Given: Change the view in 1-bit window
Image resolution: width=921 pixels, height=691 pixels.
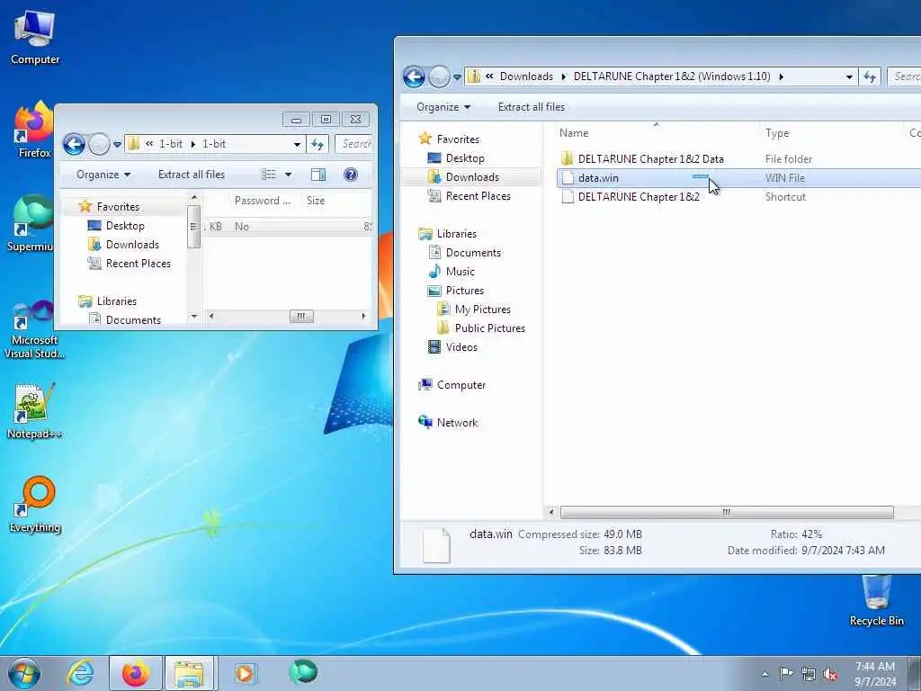Looking at the screenshot, I should (269, 175).
